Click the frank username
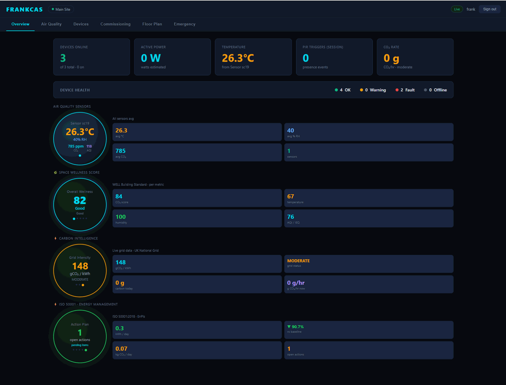 click(471, 9)
